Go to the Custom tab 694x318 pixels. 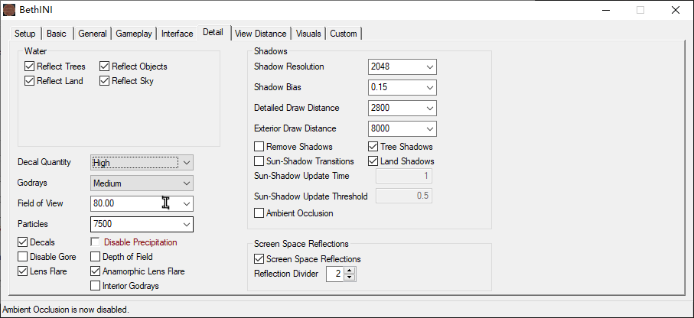point(344,34)
